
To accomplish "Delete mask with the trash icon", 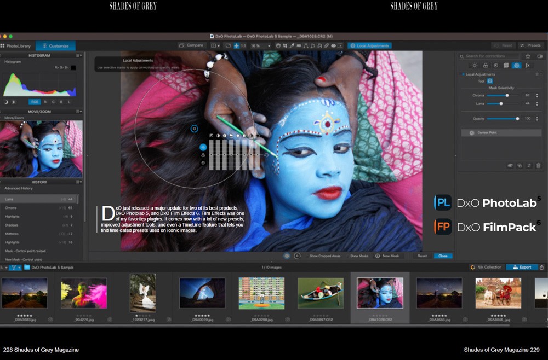I will (x=538, y=166).
